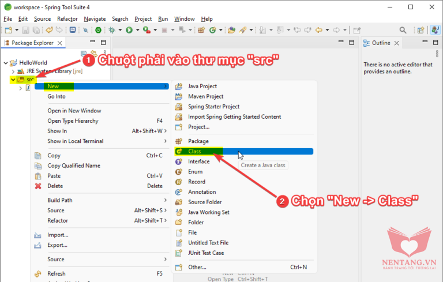This screenshot has width=443, height=282.
Task: Click the Debug bug icon in toolbar
Action: [x=112, y=30]
